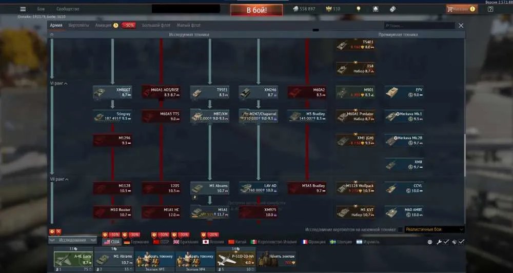The height and width of the screenshot is (273, 513).
Task: Click the research tree vertical scrollbar
Action: [x=465, y=155]
